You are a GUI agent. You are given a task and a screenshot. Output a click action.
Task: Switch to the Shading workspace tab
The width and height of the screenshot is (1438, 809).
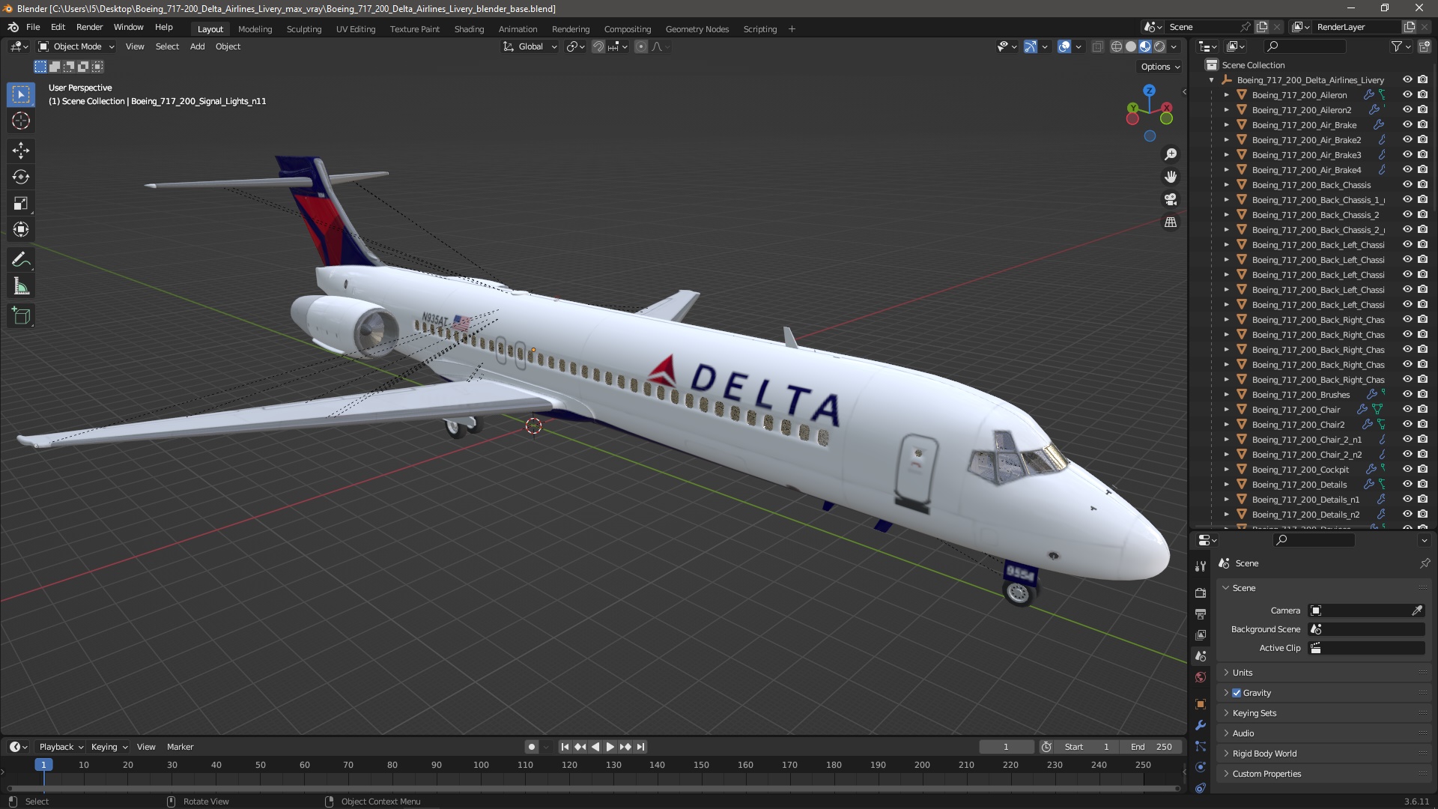469,29
